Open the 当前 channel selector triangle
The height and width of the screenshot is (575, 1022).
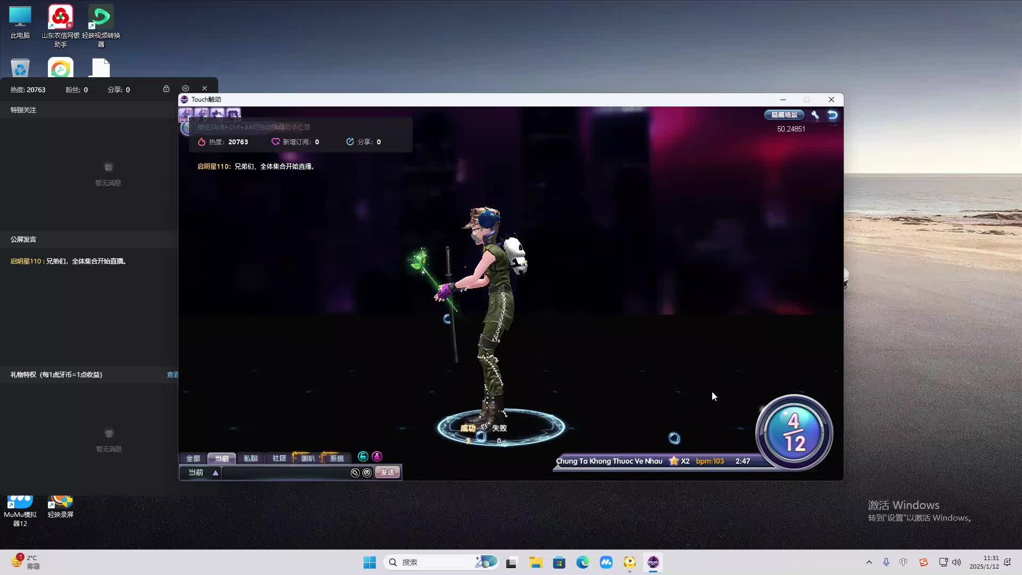coord(215,473)
